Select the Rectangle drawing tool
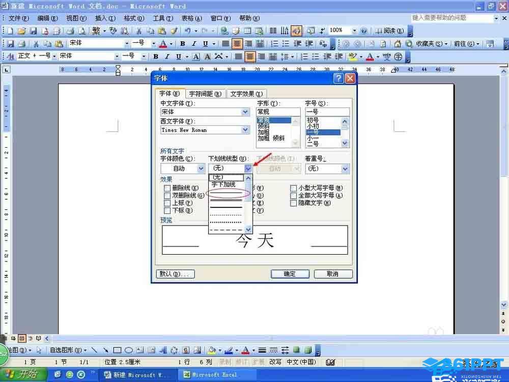Screen dimensions: 509x382 tap(117, 350)
